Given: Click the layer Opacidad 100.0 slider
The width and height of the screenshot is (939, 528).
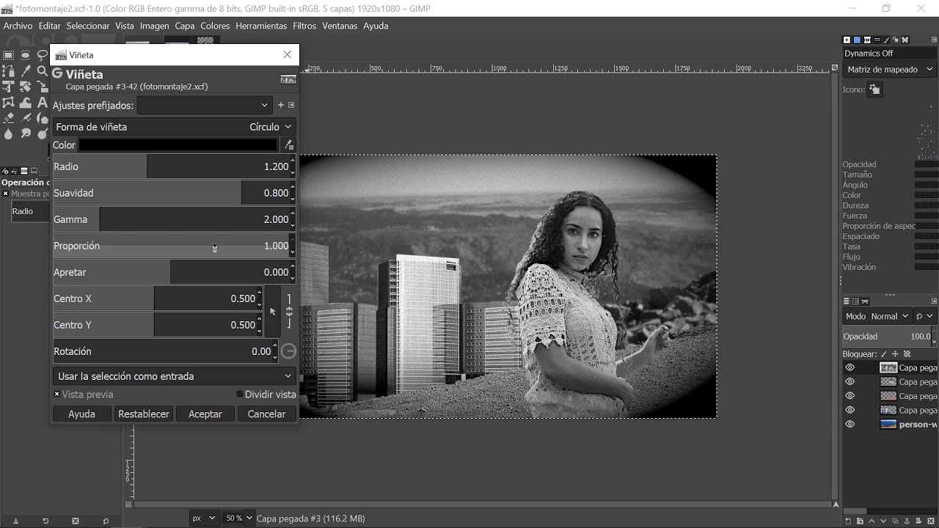Looking at the screenshot, I should click(x=890, y=337).
